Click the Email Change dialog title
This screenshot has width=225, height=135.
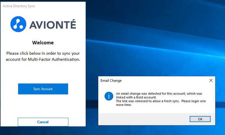111,81
